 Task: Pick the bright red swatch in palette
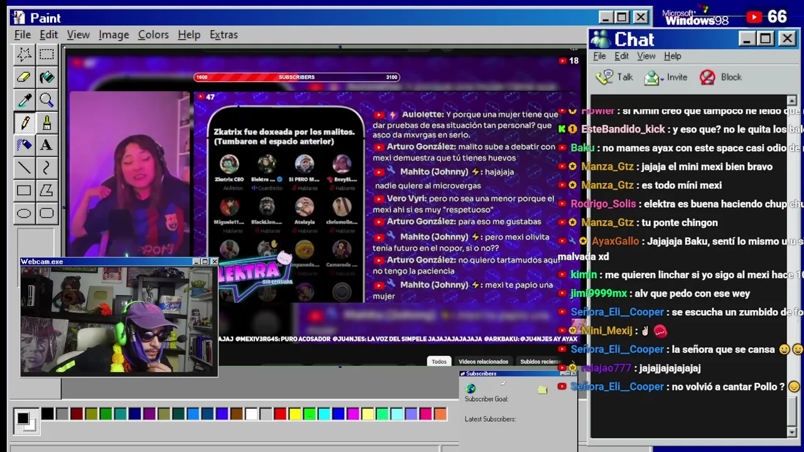280,414
